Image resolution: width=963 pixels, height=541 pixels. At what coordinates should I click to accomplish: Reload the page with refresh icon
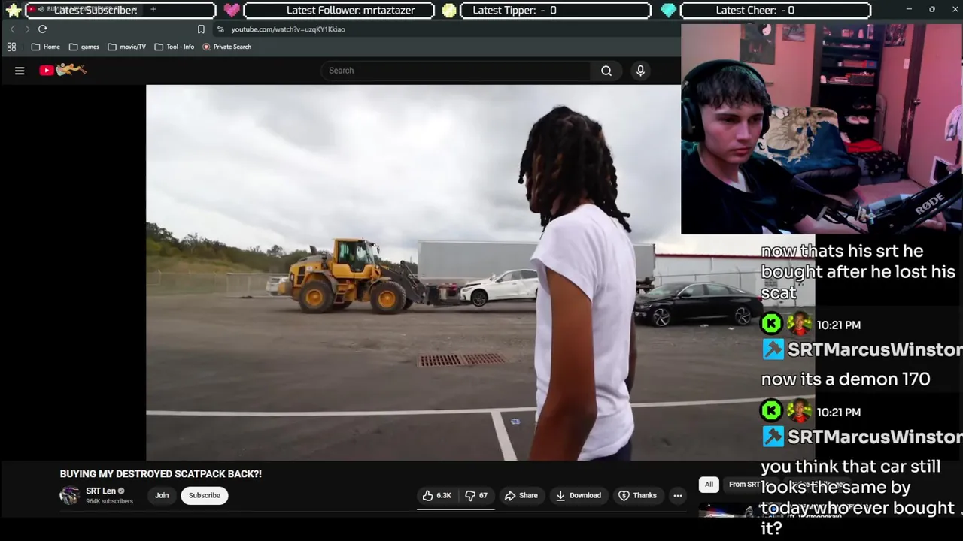pos(43,29)
